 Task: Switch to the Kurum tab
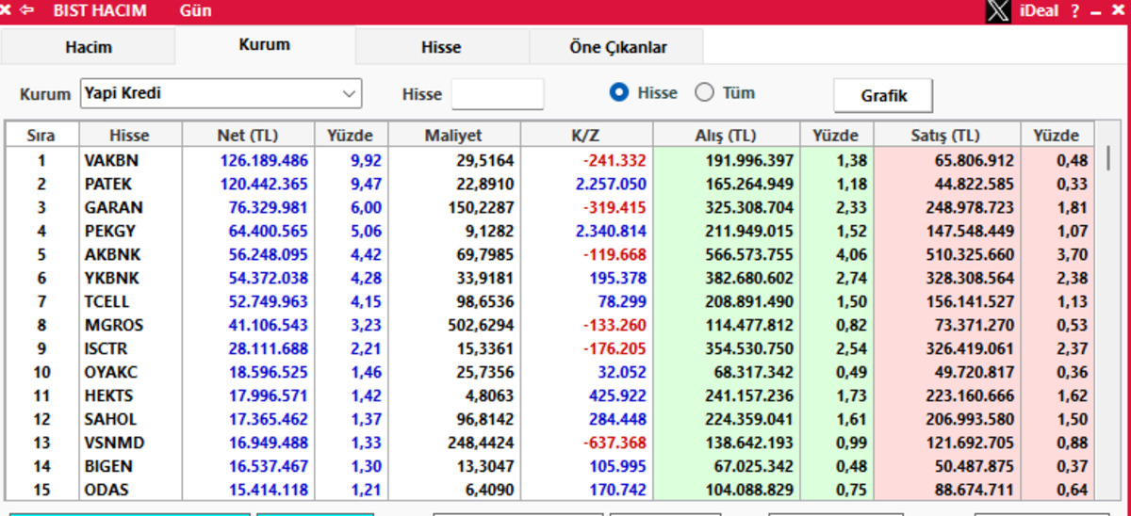pyautogui.click(x=265, y=44)
